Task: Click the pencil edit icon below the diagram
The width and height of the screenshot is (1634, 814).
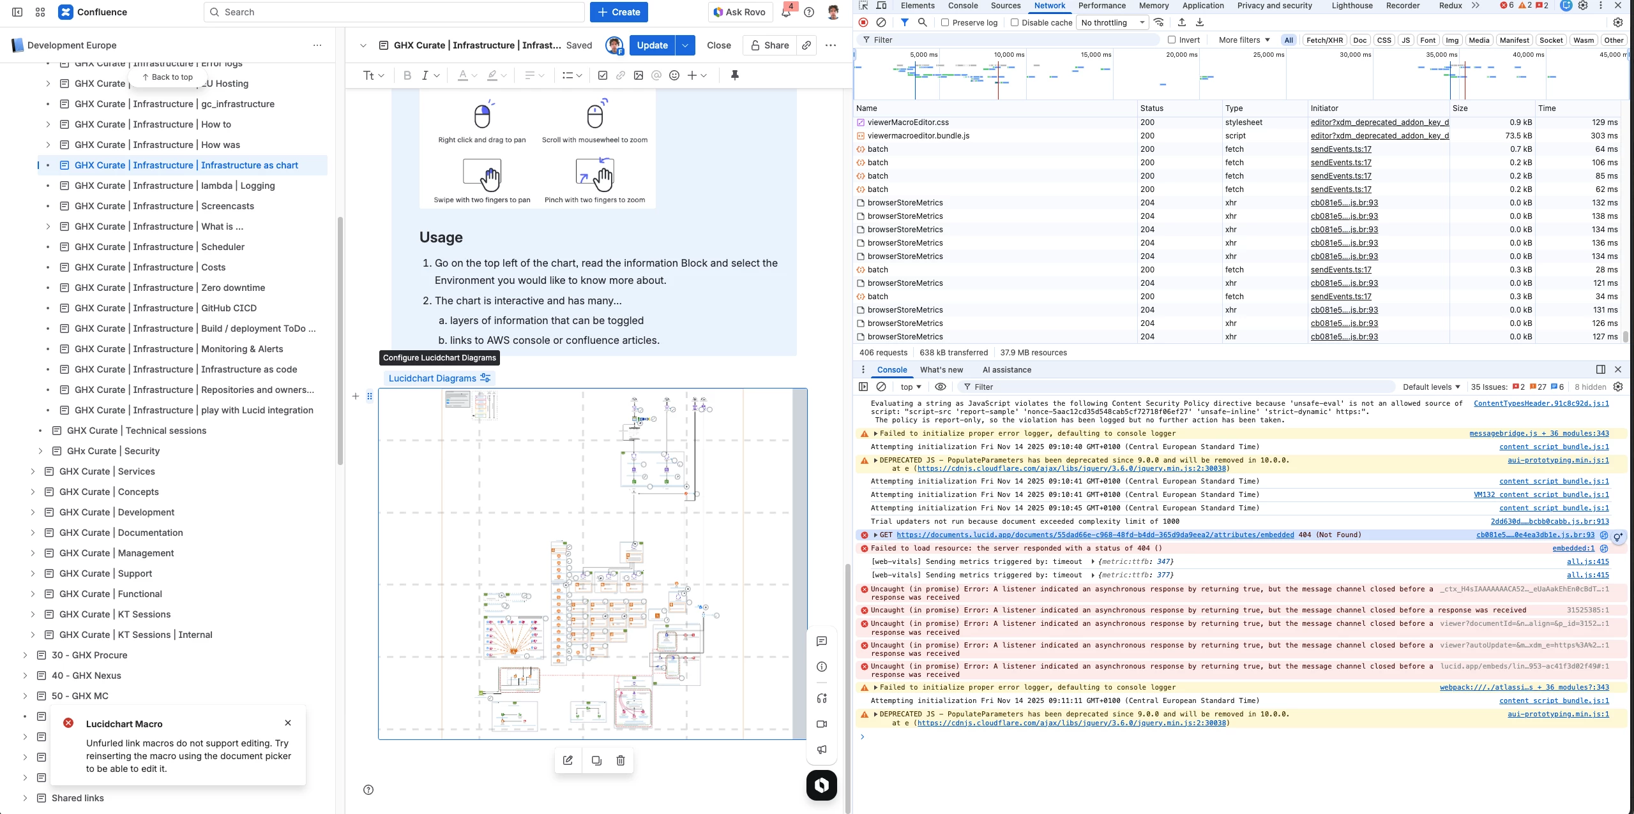Action: [568, 760]
